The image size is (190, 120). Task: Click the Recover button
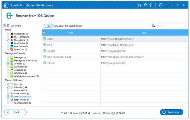pyautogui.click(x=171, y=112)
